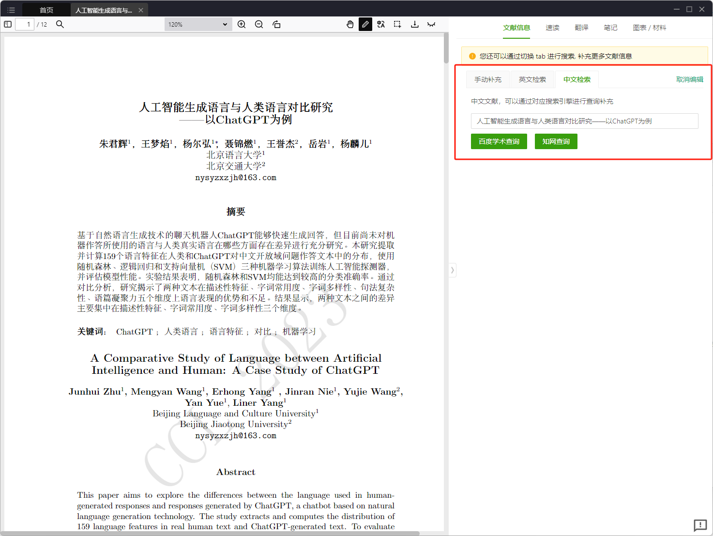Click the 知网查询 button
Image resolution: width=713 pixels, height=536 pixels.
[556, 141]
